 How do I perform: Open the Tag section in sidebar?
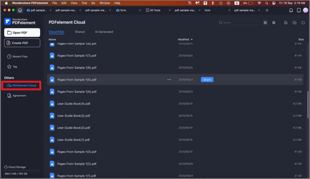[x=12, y=67]
